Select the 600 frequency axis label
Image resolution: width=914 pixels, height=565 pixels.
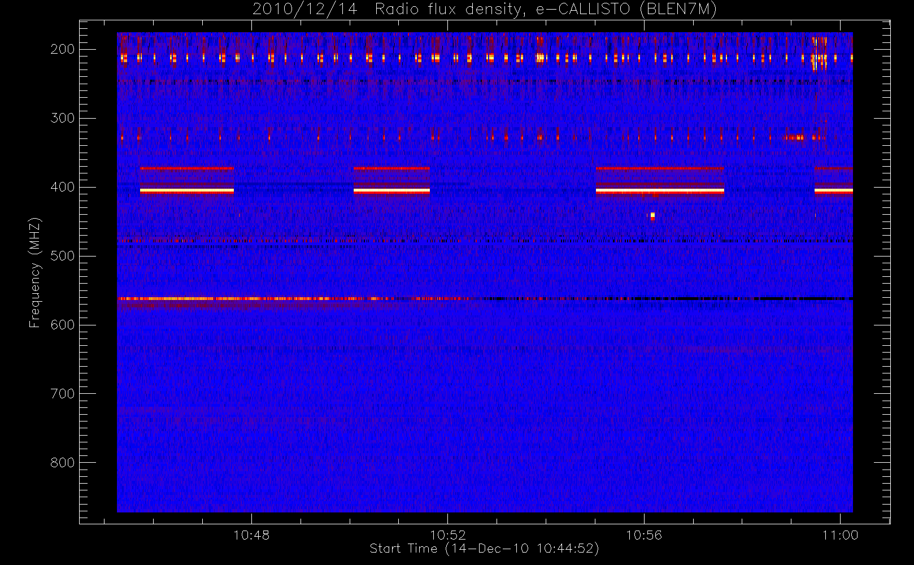[x=62, y=325]
